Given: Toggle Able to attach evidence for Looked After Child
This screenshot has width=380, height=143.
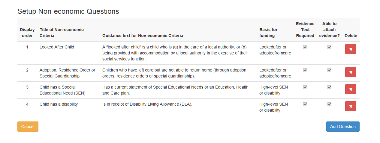Looking at the screenshot, I should [329, 47].
